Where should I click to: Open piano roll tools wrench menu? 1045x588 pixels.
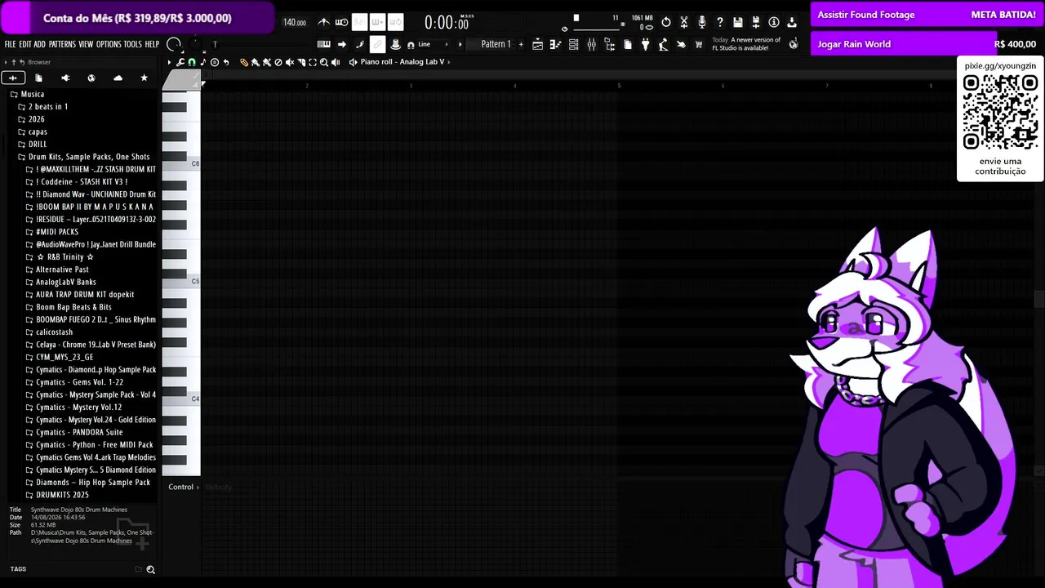coord(180,62)
